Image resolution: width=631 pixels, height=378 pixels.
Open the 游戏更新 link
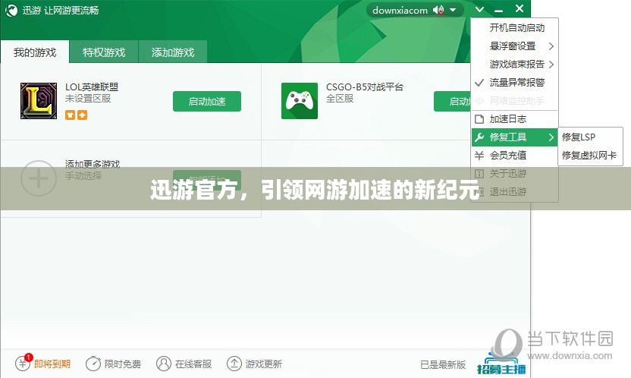pyautogui.click(x=264, y=364)
